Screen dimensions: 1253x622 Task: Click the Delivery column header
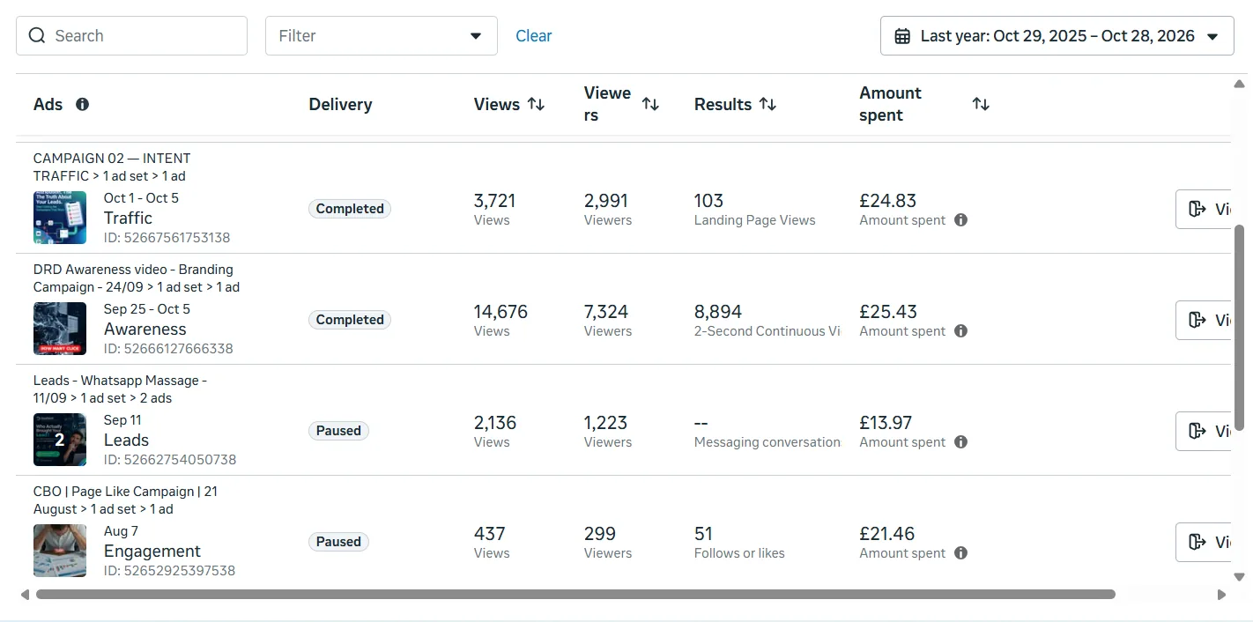point(340,104)
